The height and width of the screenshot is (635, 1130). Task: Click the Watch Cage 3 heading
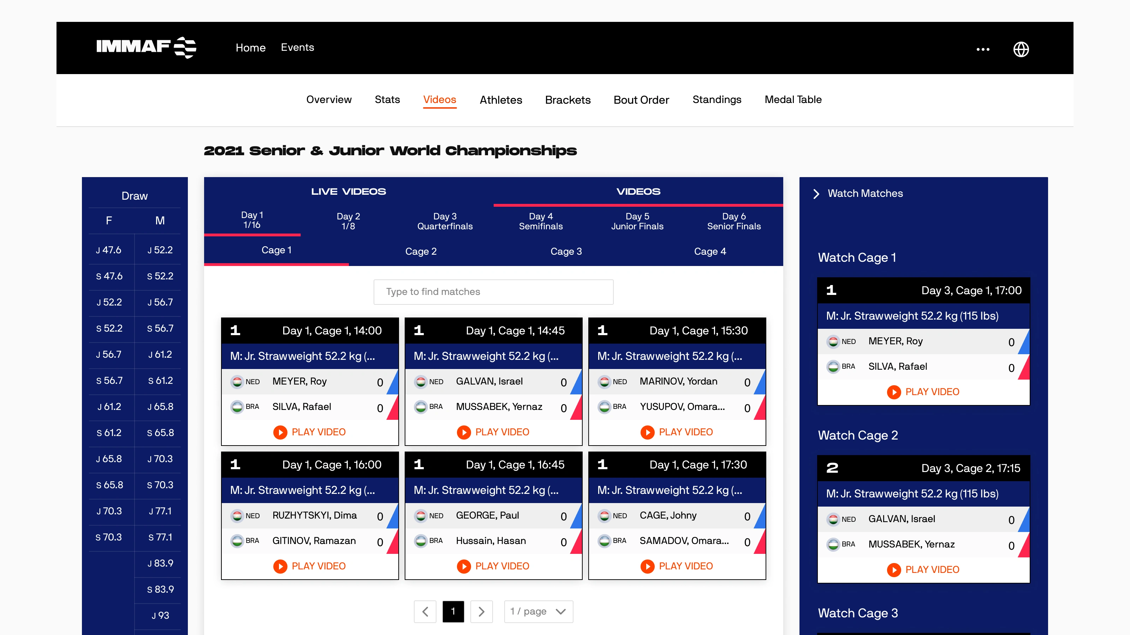[x=858, y=613]
